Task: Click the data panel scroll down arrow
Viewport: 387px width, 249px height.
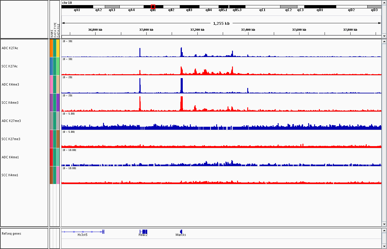Action: 384,224
